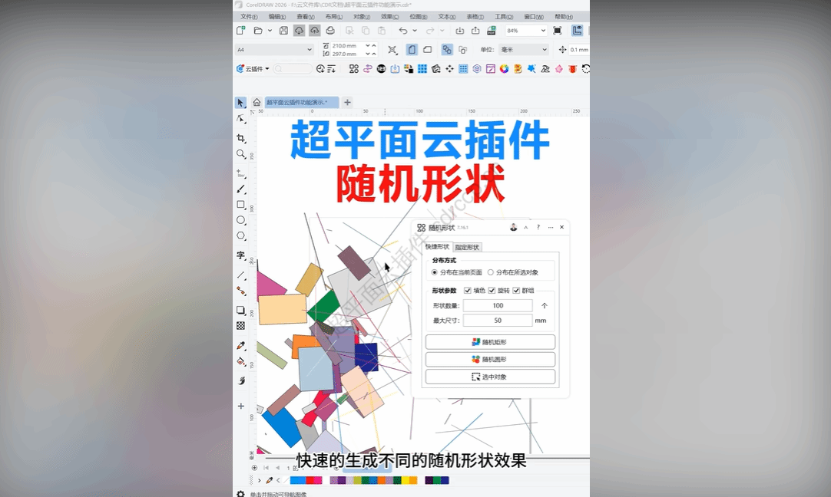Click the 随机圆形 button
831x497 pixels.
pos(490,360)
